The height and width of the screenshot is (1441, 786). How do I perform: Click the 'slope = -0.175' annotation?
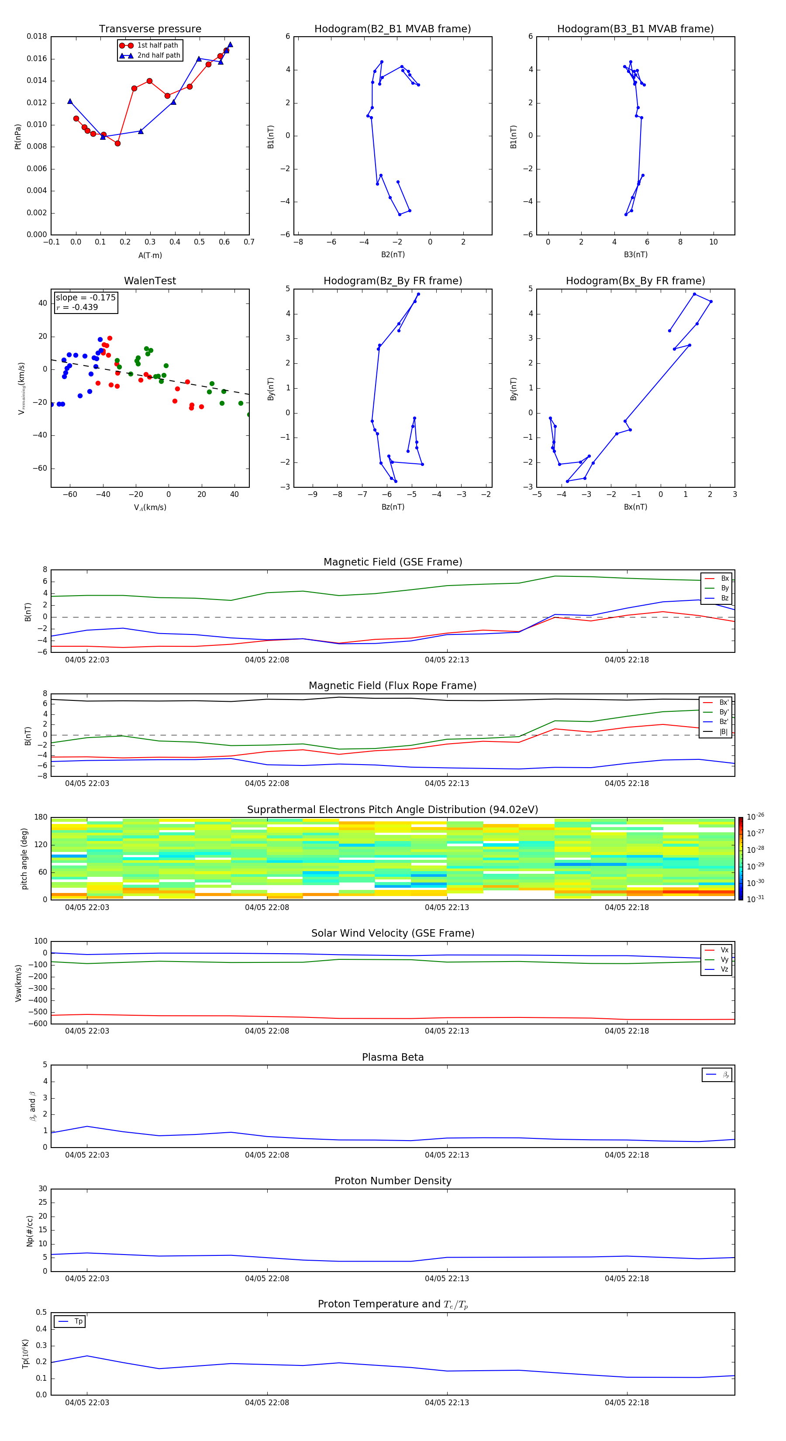[86, 298]
